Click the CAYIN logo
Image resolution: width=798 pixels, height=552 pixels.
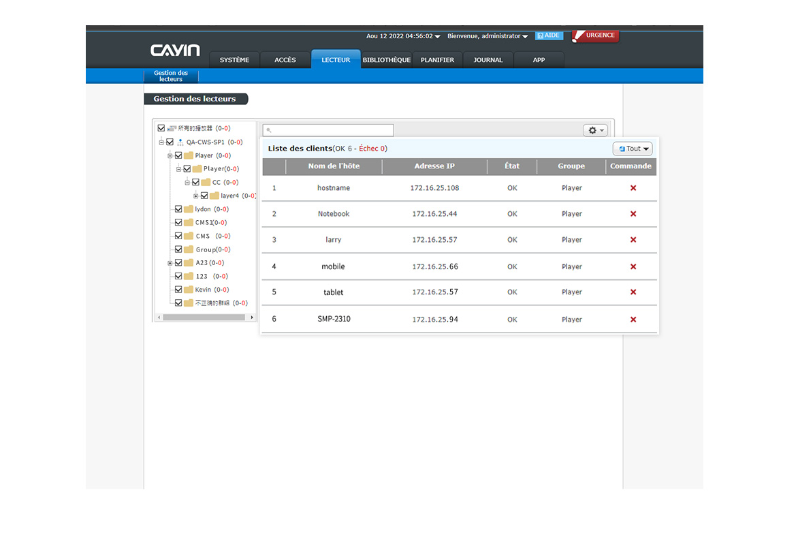click(x=175, y=51)
